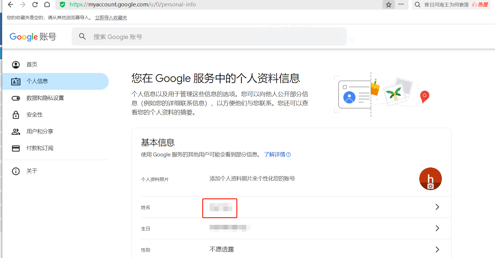Viewport: 495px width, 258px height.
Task: Go to 安全性 section
Action: 55,115
